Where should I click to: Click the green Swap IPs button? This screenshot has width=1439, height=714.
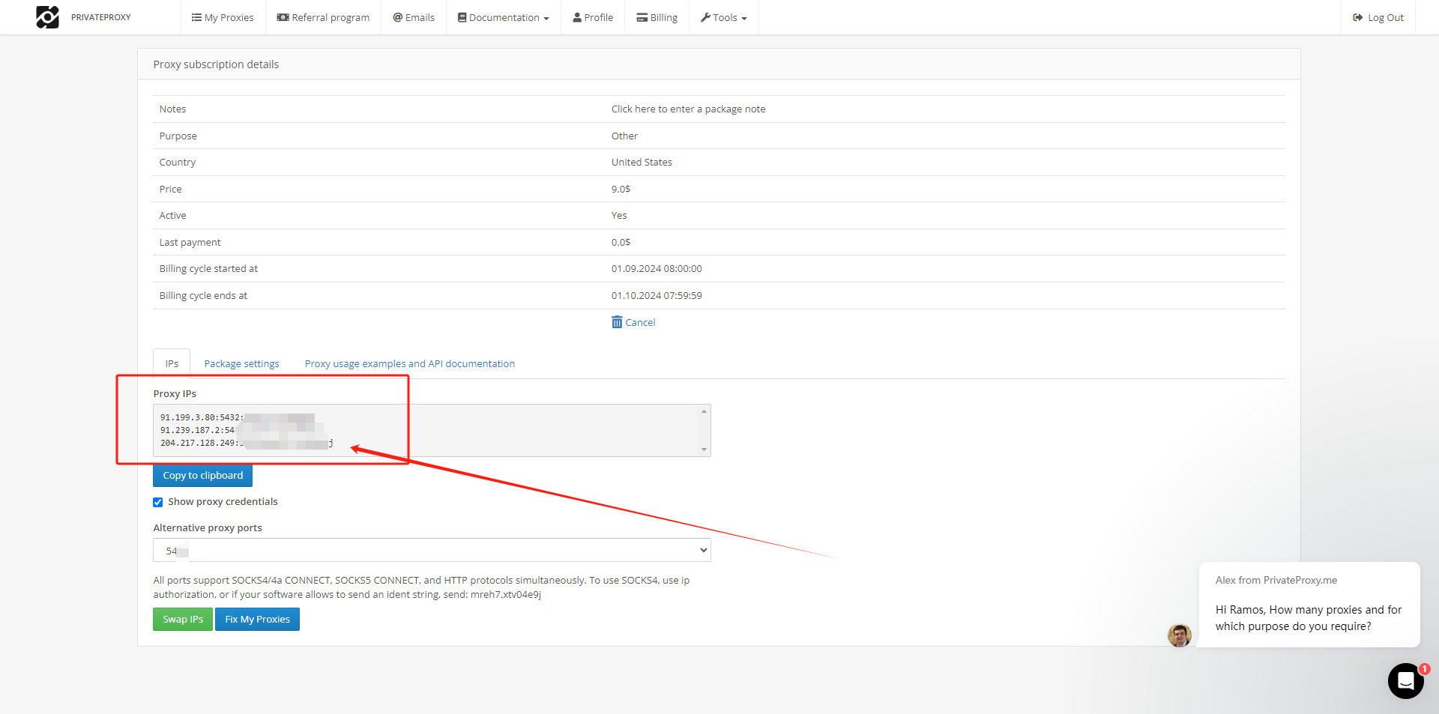click(183, 620)
